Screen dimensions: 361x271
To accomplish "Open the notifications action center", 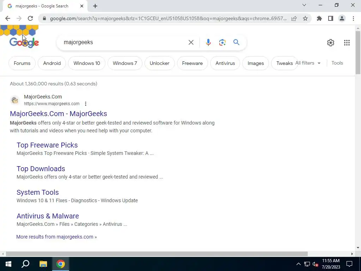I will pos(349,264).
